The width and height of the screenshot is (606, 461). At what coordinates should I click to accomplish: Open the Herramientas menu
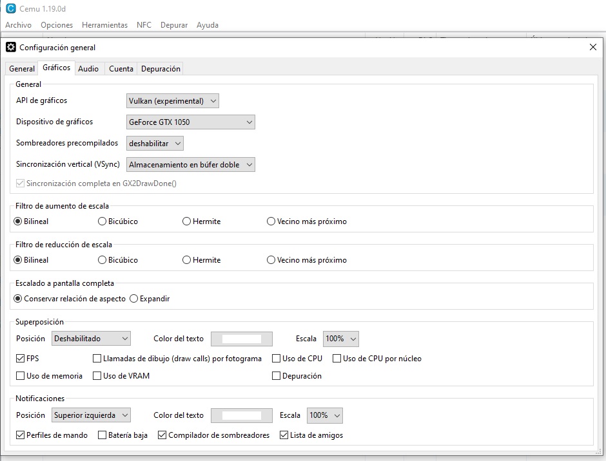point(104,25)
